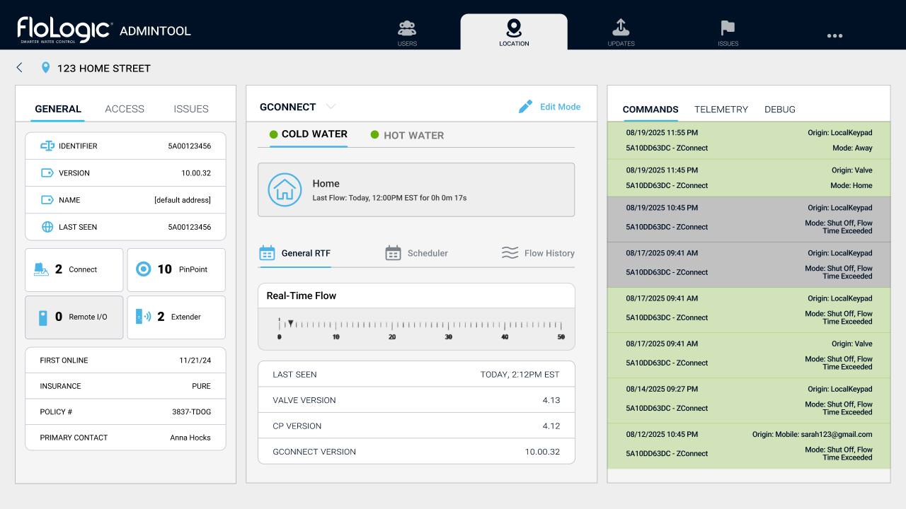The width and height of the screenshot is (906, 509).
Task: Select the Cold Water status tab
Action: [x=308, y=134]
